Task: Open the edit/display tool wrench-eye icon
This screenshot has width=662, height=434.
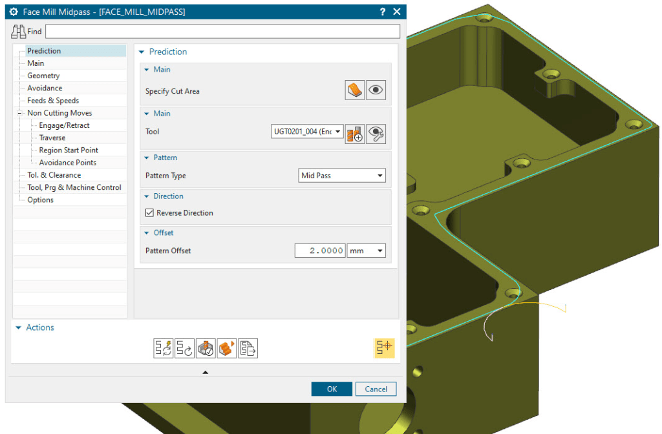Action: click(x=376, y=132)
